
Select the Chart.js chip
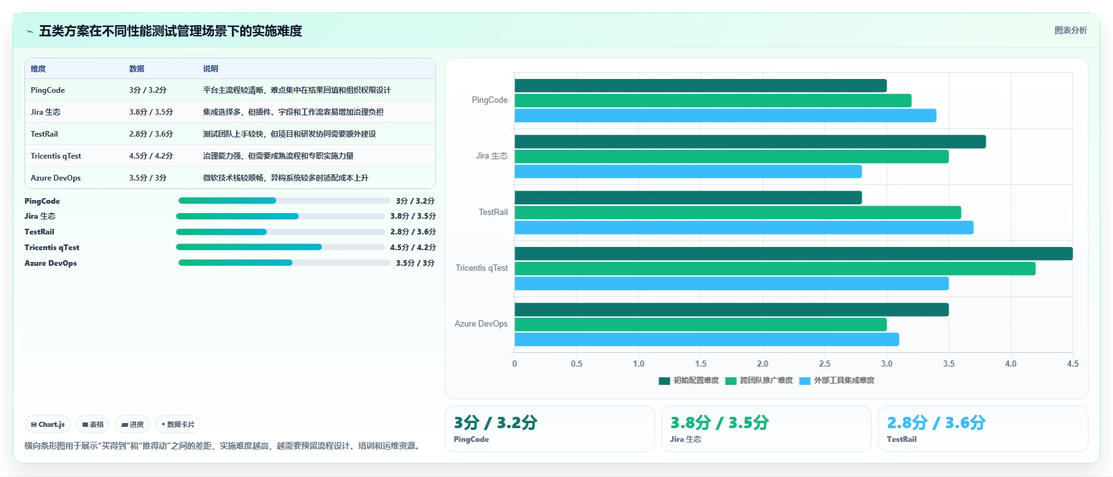pos(48,424)
